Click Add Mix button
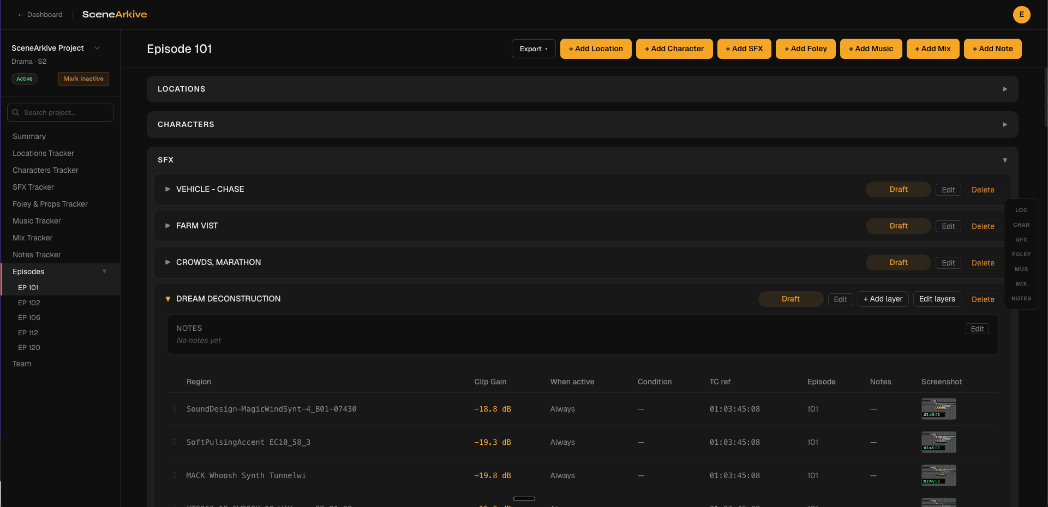The width and height of the screenshot is (1048, 507). pyautogui.click(x=933, y=49)
